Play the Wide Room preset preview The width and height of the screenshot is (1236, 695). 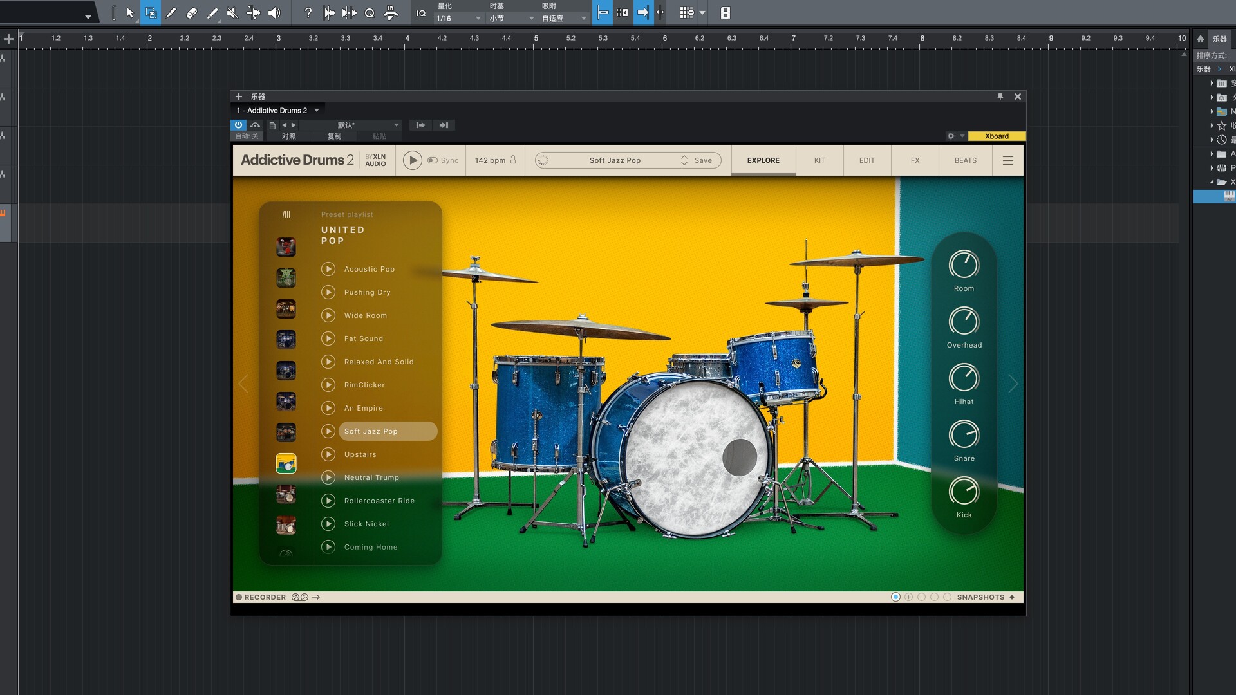pyautogui.click(x=328, y=315)
